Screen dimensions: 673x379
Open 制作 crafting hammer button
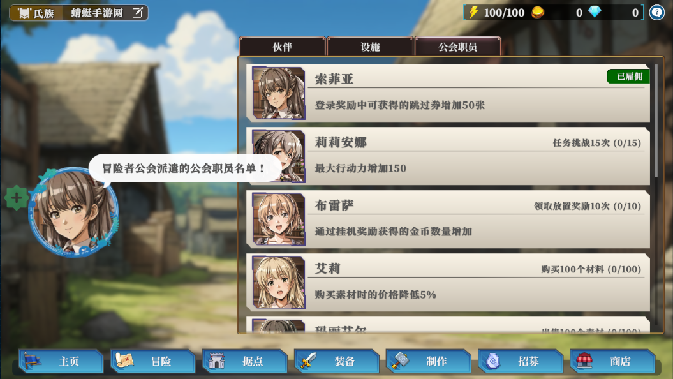point(428,361)
